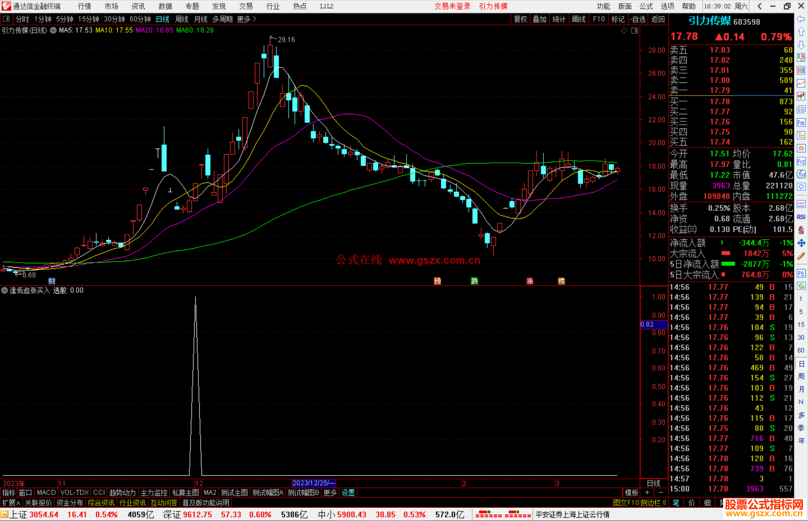Click the RSI indicator icon in sidebar
808x521 pixels.
pyautogui.click(x=801, y=217)
